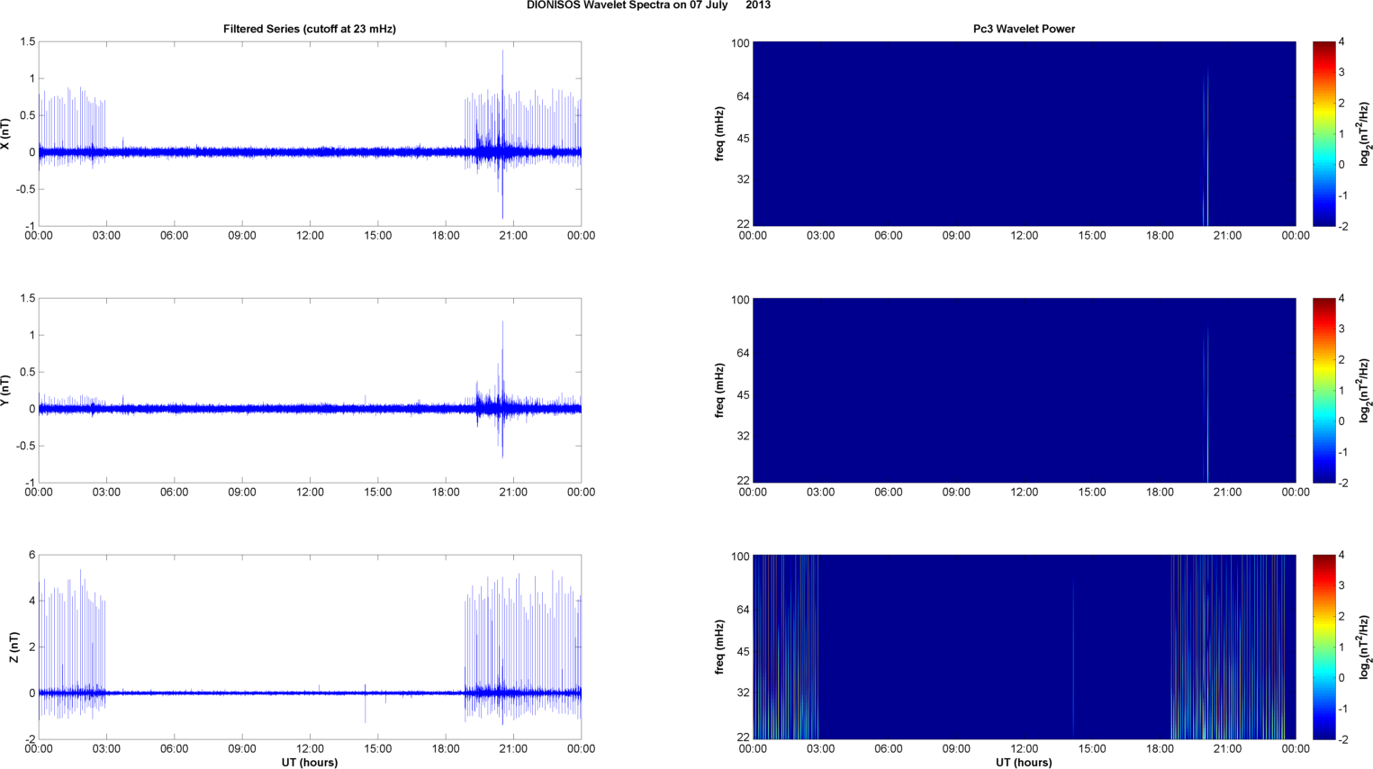Click "UT (hours)" label under Z time series

pyautogui.click(x=310, y=762)
